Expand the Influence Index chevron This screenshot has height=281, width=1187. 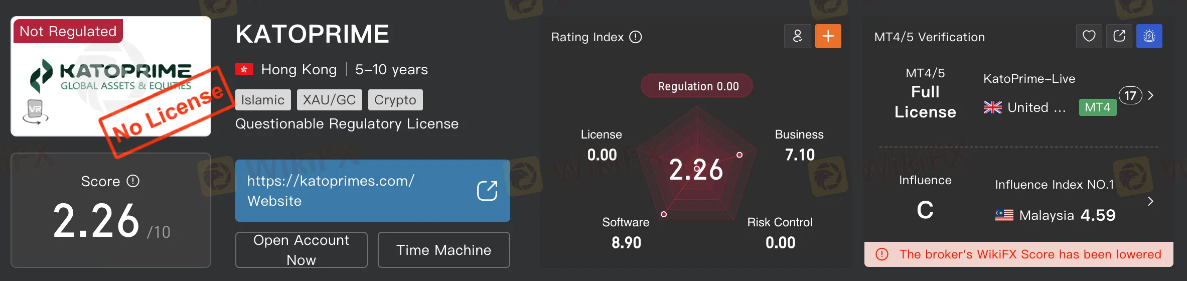pos(1151,201)
